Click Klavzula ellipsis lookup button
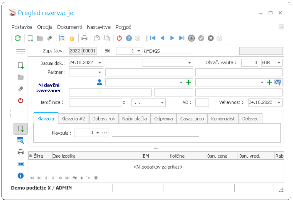This screenshot has width=293, height=202. point(105,133)
